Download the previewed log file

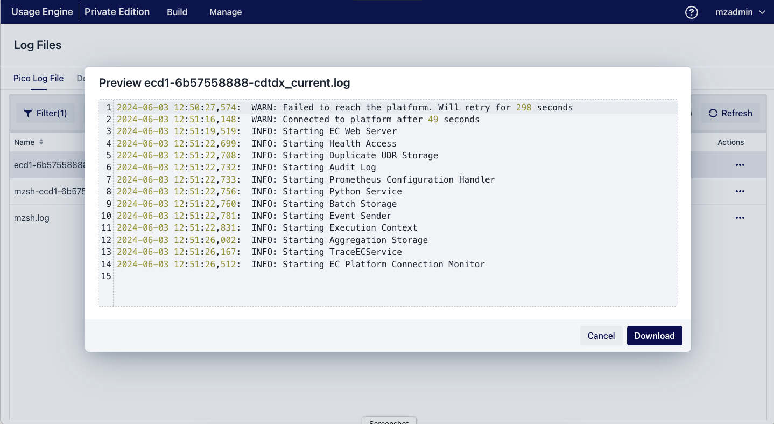[655, 336]
